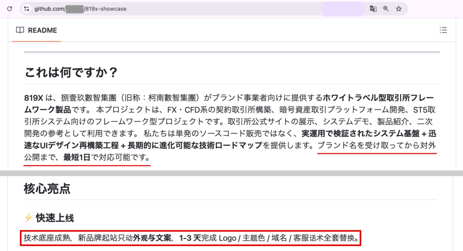Click the bold text 1-3 天
Image resolution: width=463 pixels, height=251 pixels.
coord(190,238)
